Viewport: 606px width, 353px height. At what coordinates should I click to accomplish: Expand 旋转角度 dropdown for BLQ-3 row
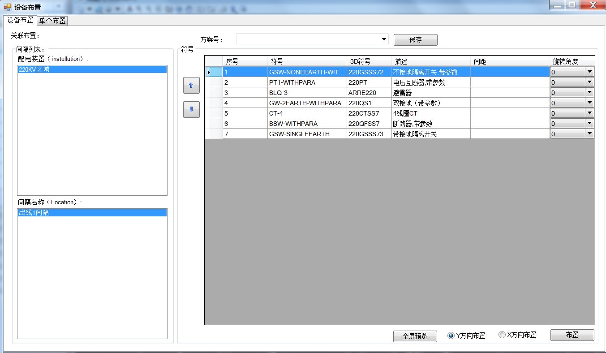click(590, 92)
